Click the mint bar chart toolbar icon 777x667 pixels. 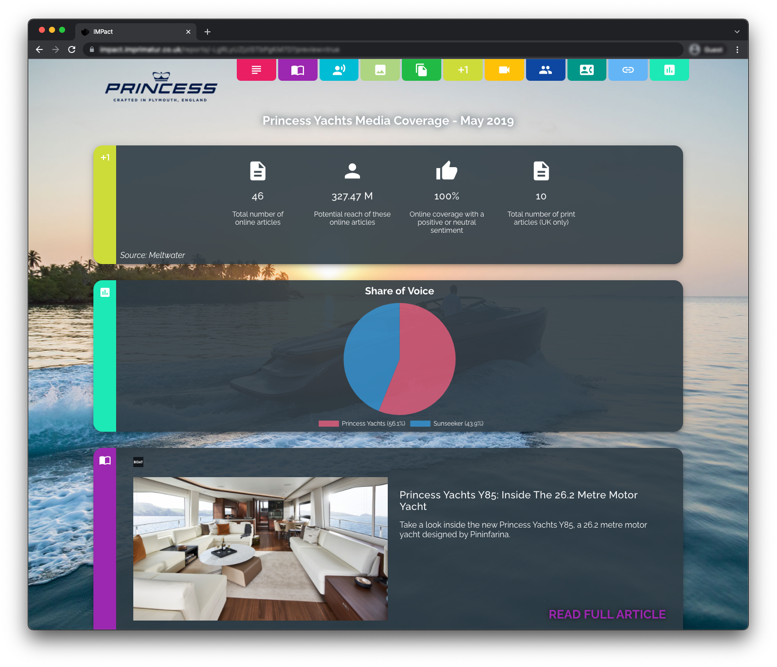pos(669,70)
